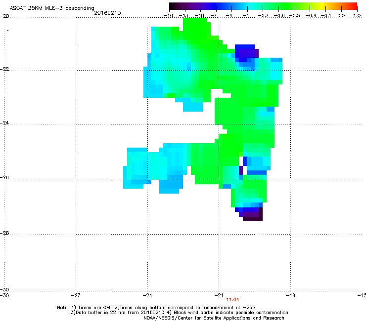This screenshot has height=321, width=366.
Task: Click the dark purple data patch at the swath's southern tip
Action: (253, 216)
